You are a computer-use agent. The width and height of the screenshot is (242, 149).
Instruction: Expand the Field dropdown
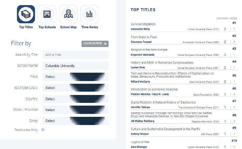pos(75,77)
